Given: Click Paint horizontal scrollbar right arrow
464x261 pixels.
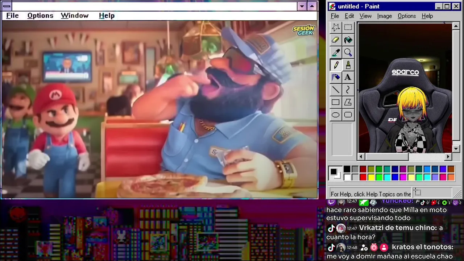Looking at the screenshot, I should (448, 157).
